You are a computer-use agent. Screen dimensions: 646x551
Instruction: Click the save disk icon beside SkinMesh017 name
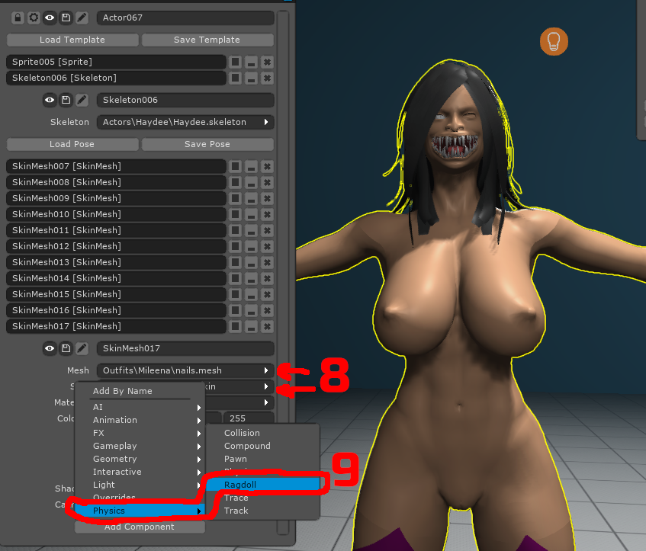pos(66,348)
